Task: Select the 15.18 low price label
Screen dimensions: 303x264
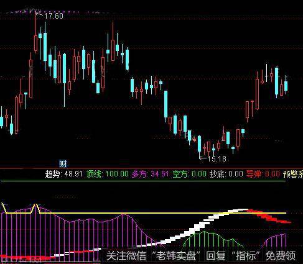Action: coord(217,159)
